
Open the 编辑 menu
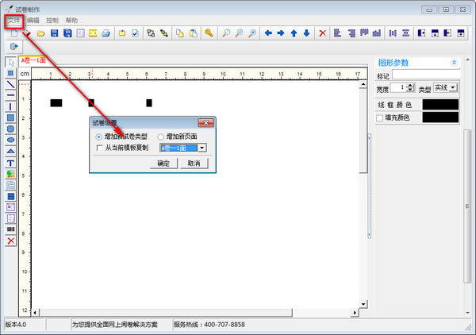tap(33, 19)
